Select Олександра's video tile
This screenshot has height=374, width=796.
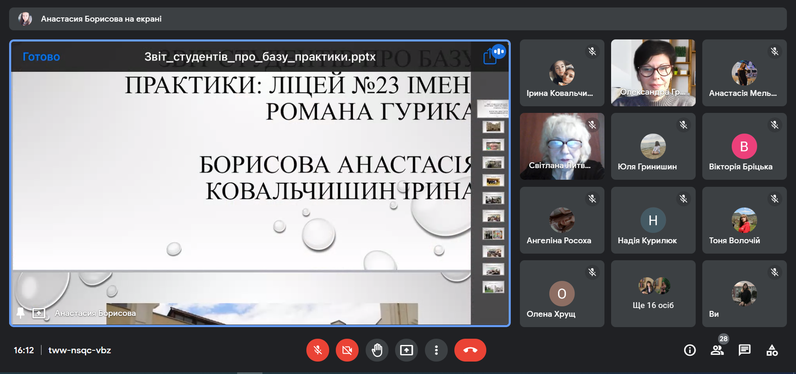point(653,73)
